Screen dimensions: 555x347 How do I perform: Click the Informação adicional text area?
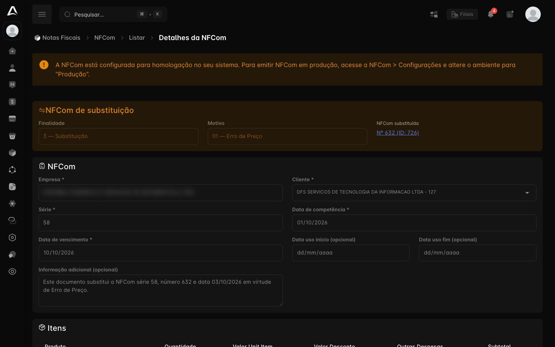[x=161, y=290]
